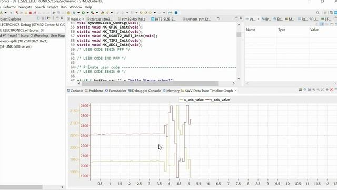The width and height of the screenshot is (337, 190).
Task: Open dropdown arrow beside the debug bug icon
Action: (78, 13)
